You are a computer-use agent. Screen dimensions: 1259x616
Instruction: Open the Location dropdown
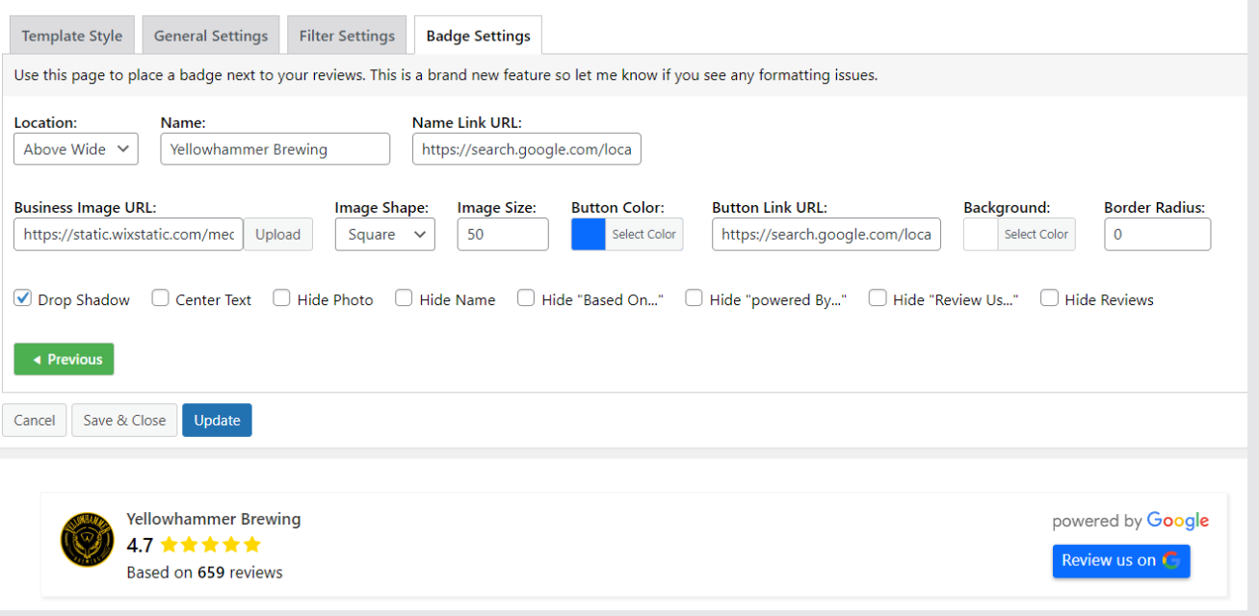[76, 149]
